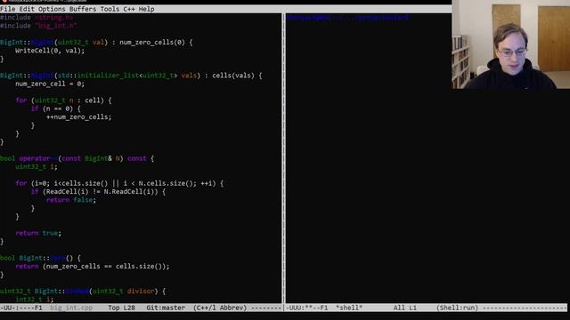Click the Top L28 position indicator
Image resolution: width=570 pixels, height=320 pixels.
(x=121, y=308)
